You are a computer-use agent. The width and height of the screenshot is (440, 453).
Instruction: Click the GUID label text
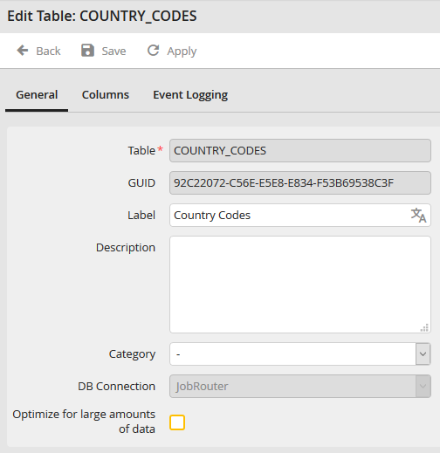141,183
